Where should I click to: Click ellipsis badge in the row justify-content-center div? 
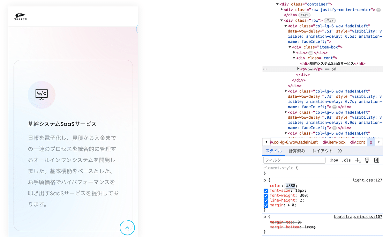point(379,10)
